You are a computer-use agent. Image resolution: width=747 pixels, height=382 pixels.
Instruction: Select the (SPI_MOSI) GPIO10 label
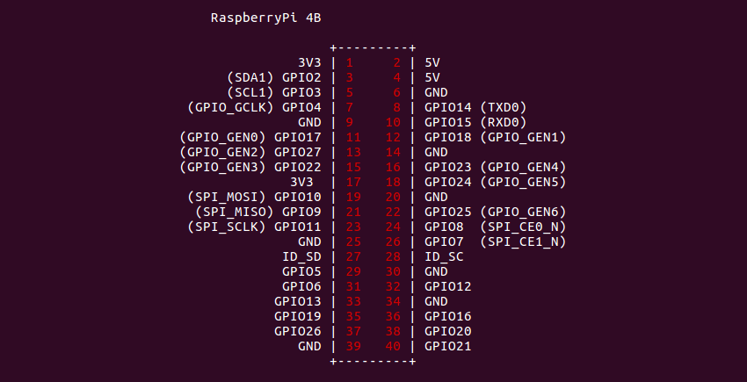254,198
